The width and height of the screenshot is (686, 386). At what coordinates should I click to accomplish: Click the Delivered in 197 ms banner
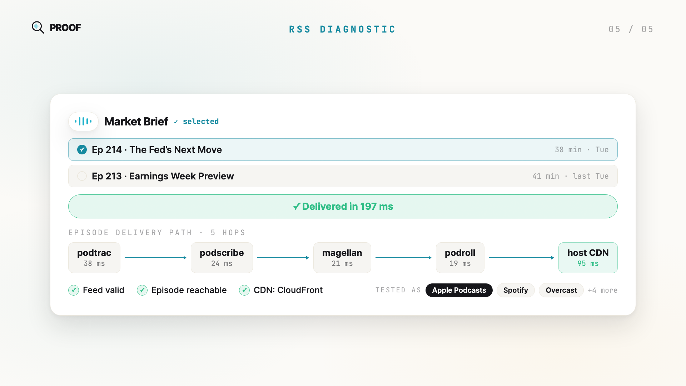(x=343, y=207)
